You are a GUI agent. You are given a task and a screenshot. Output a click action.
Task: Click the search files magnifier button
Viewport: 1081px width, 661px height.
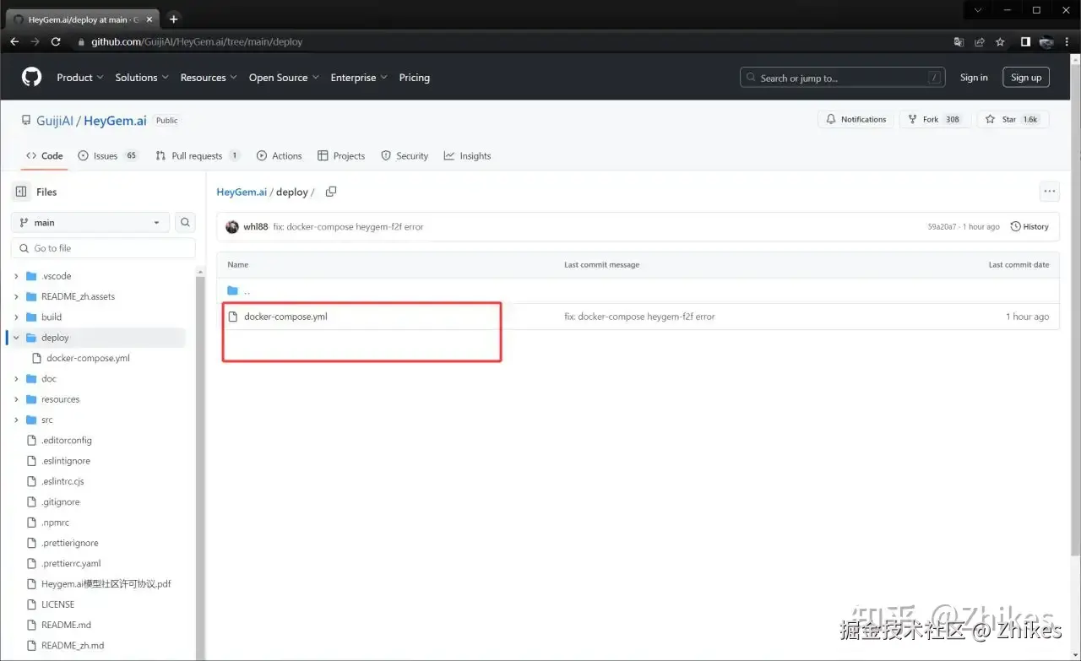point(185,222)
